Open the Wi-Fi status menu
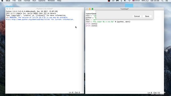The width and height of the screenshot is (171, 96). (x=129, y=1)
